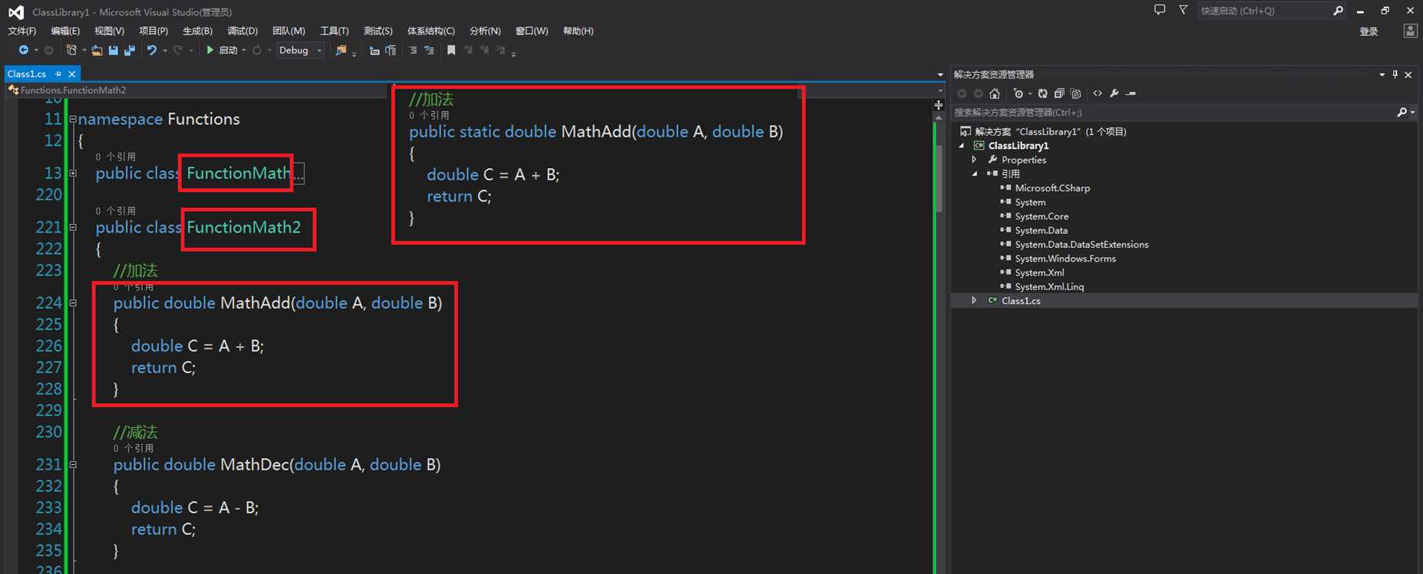The height and width of the screenshot is (574, 1423).
Task: Save the current file with the disk icon
Action: (x=113, y=51)
